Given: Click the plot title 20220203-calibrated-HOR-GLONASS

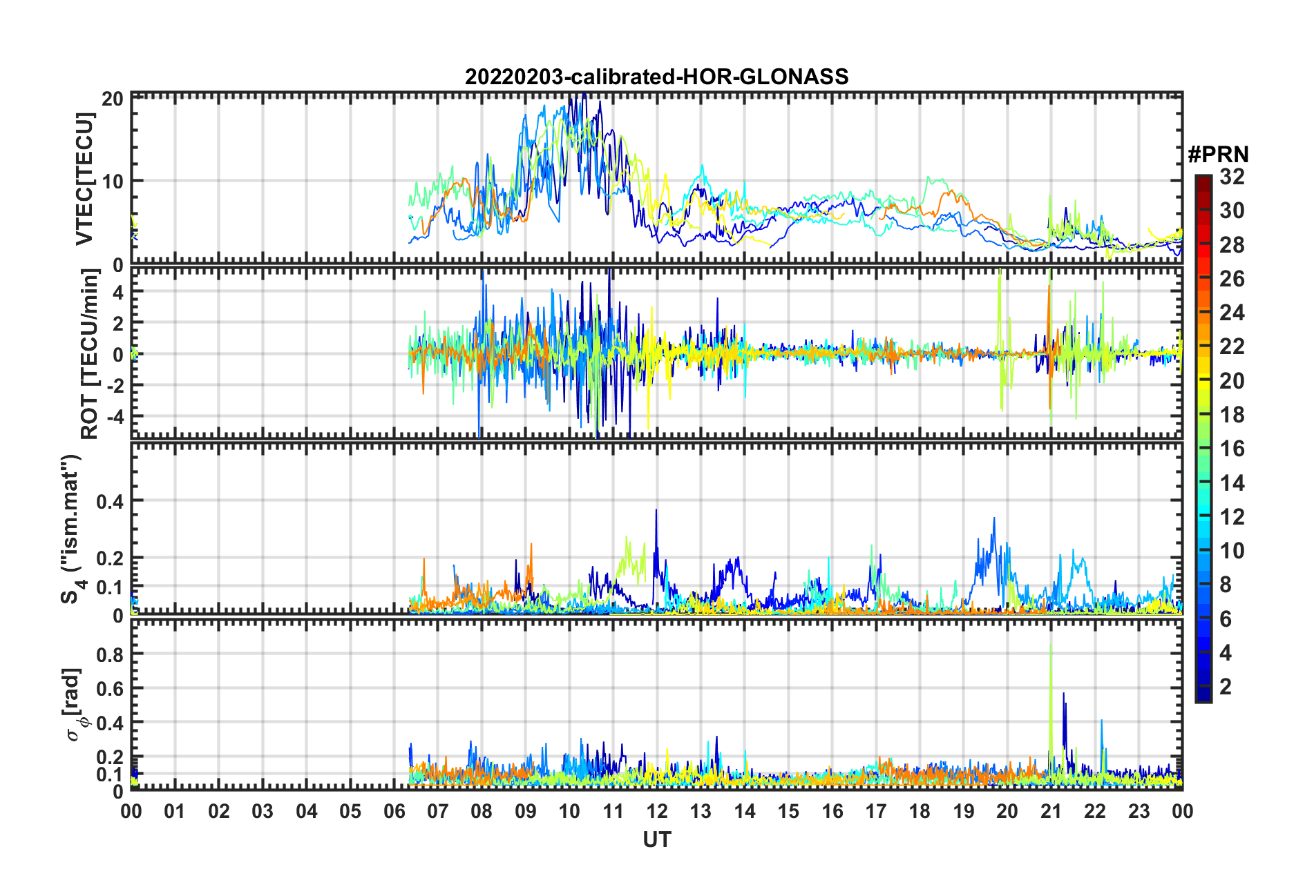Looking at the screenshot, I should (x=656, y=76).
